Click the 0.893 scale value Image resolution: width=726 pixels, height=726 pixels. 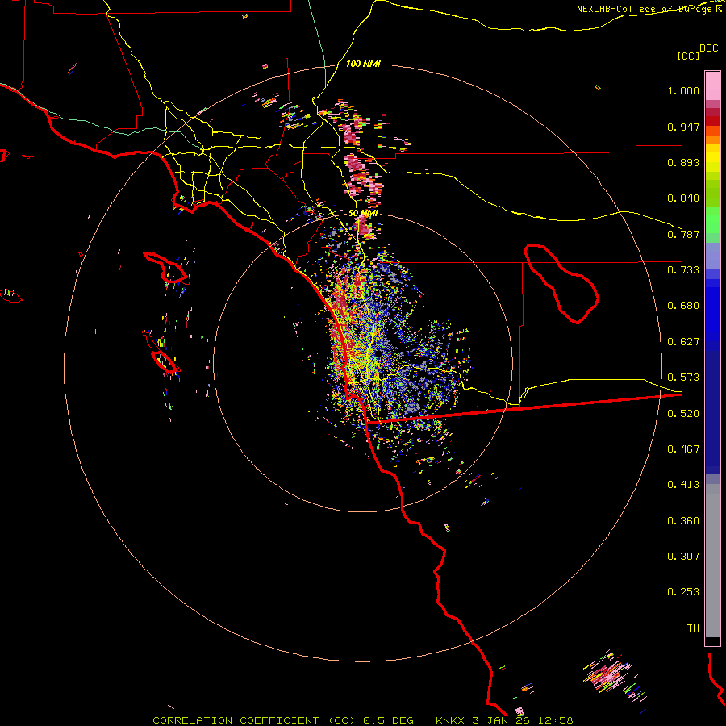(683, 162)
